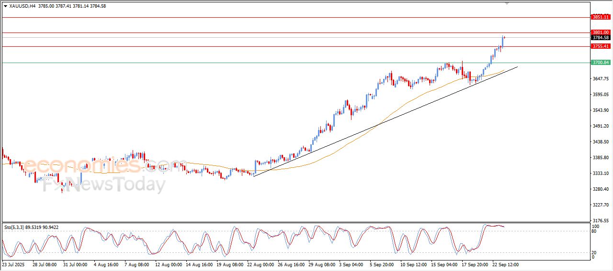Select the black ascending trendline
The image size is (613, 271).
tap(386, 122)
